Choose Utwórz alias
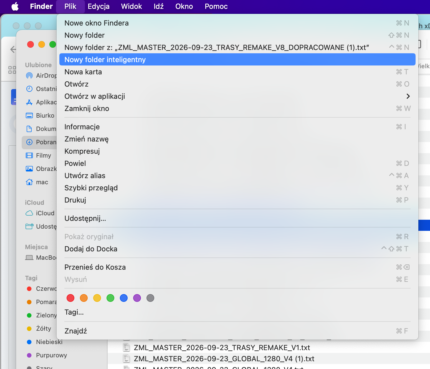Viewport: 430px width, 369px height. point(237,176)
